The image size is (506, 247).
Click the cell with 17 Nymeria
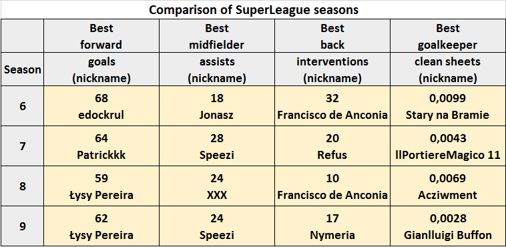pyautogui.click(x=332, y=226)
